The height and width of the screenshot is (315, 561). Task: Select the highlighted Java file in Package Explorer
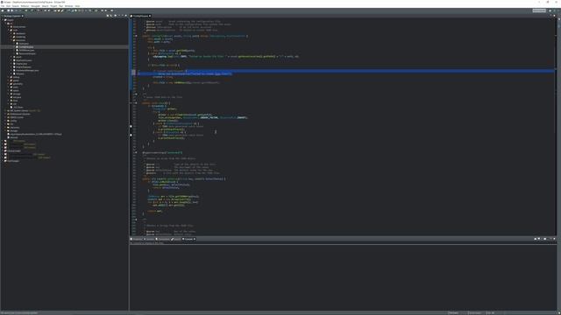(25, 46)
